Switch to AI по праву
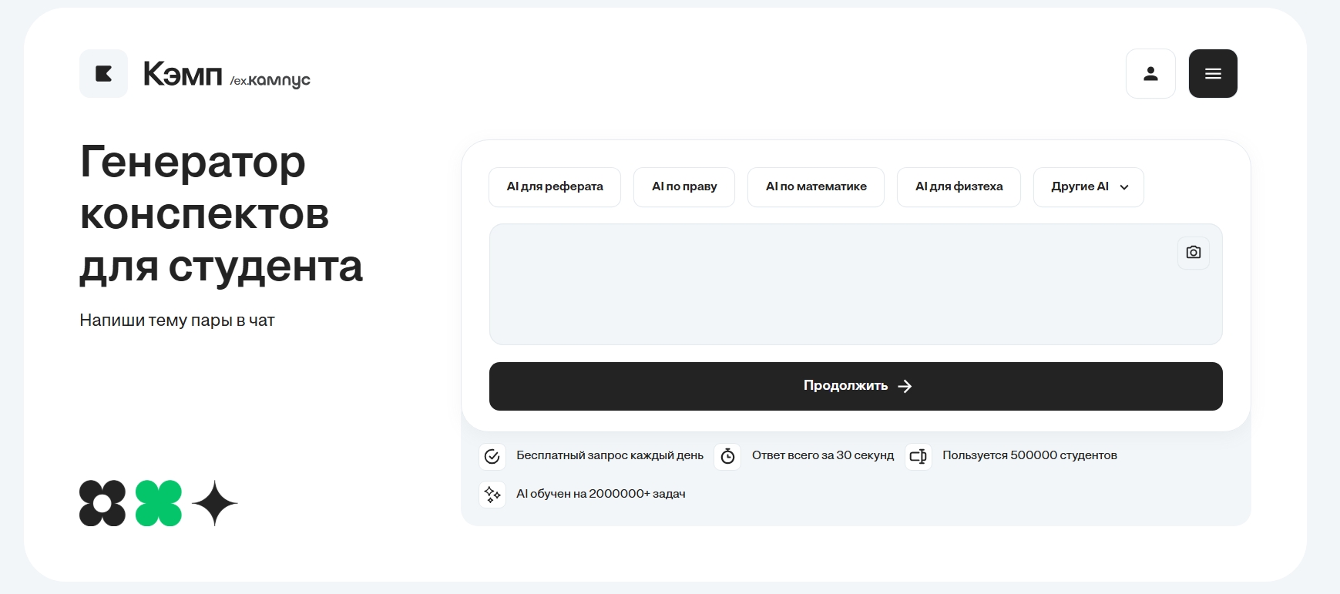 (684, 187)
